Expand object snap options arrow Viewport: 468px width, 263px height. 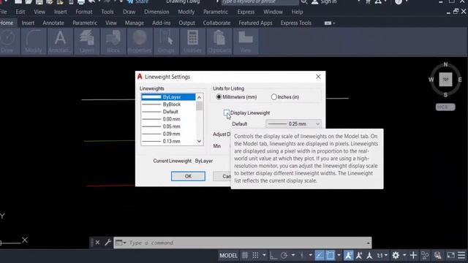(x=339, y=255)
